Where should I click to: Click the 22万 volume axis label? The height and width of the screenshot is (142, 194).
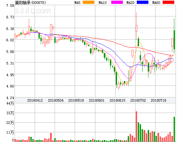click(x=10, y=123)
